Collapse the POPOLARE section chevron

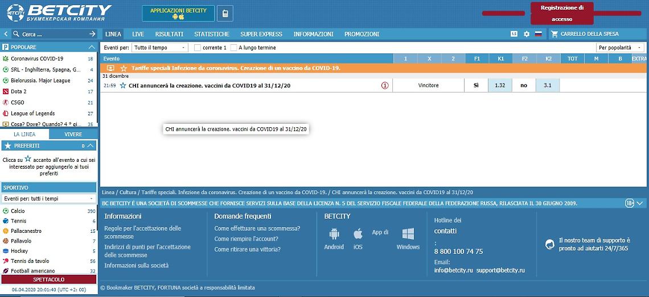coord(92,47)
